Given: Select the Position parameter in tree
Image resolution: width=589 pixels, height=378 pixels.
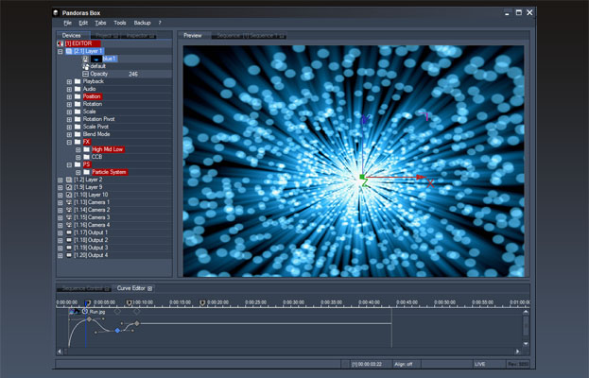Looking at the screenshot, I should [x=92, y=96].
